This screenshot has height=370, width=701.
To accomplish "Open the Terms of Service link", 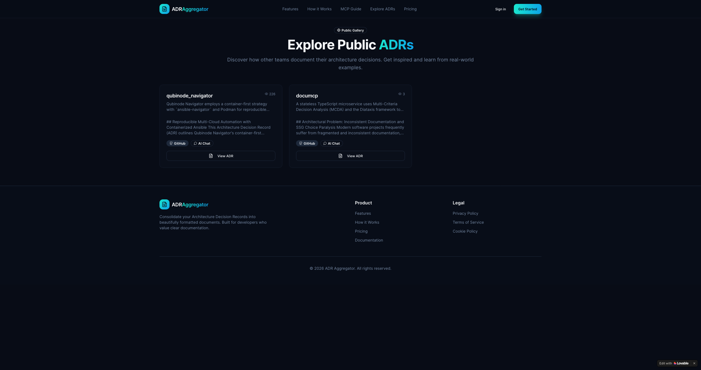I will [468, 222].
